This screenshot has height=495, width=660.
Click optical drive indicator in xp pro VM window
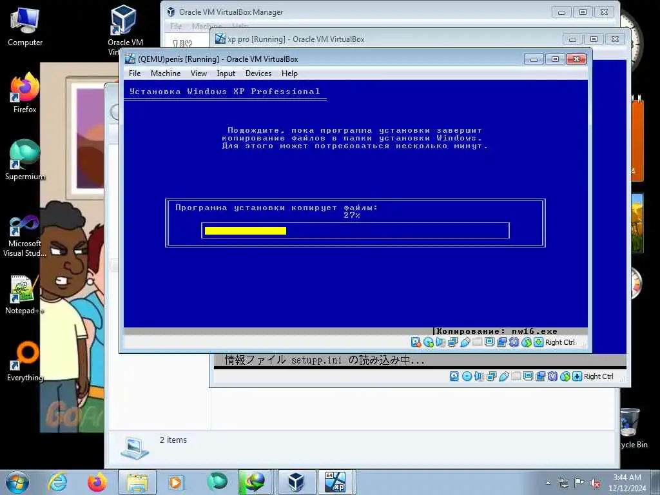pos(467,376)
